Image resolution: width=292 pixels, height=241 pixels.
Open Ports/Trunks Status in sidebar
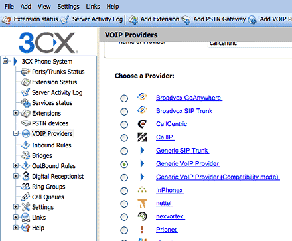pos(58,72)
